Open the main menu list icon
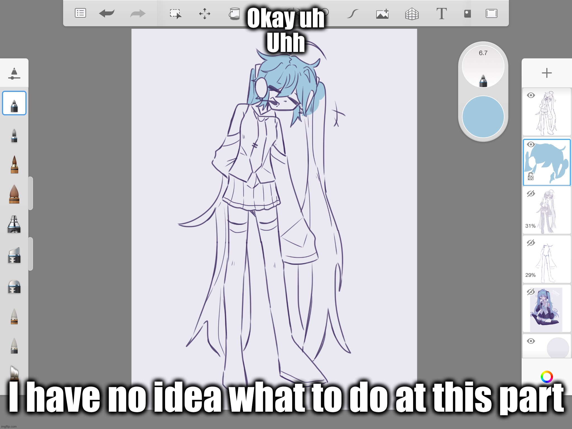572x429 pixels. [x=80, y=13]
